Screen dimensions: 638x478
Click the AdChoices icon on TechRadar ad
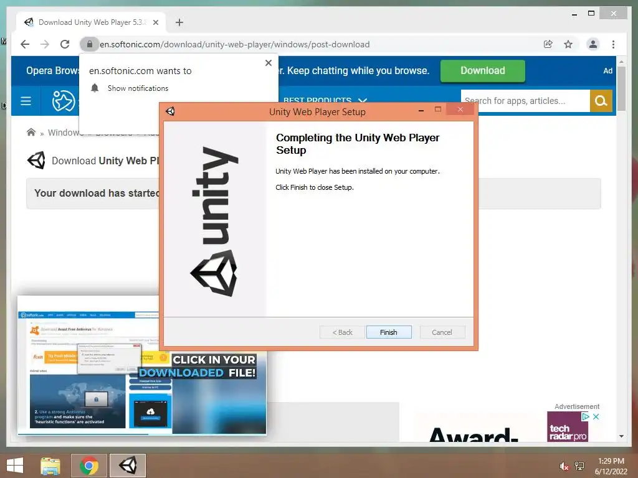point(586,416)
